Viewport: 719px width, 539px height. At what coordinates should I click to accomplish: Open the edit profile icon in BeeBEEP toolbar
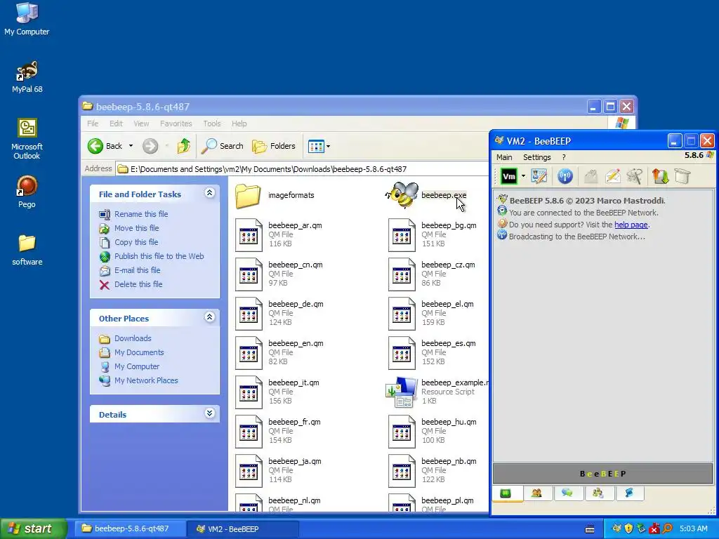coord(539,176)
